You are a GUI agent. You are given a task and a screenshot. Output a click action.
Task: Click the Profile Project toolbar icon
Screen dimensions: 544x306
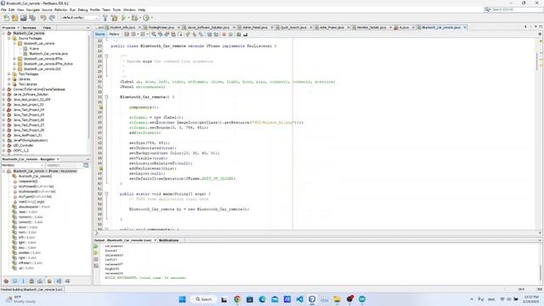click(x=146, y=18)
